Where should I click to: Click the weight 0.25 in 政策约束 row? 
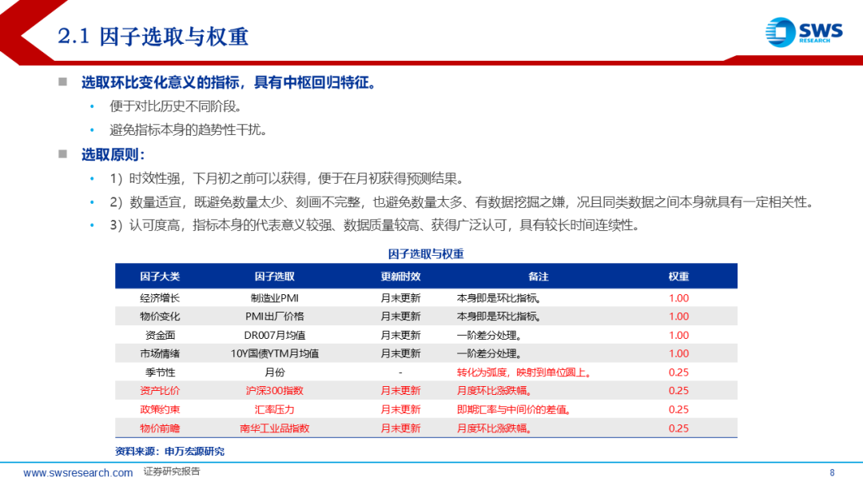click(x=678, y=409)
